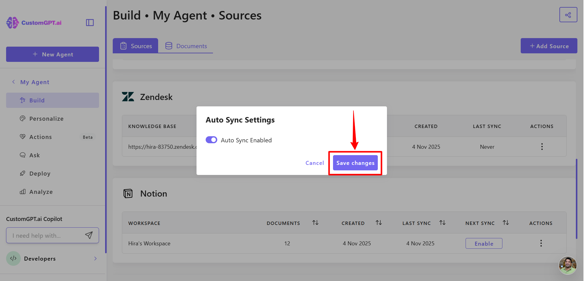
Task: Click the Developers code icon
Action: 13,258
